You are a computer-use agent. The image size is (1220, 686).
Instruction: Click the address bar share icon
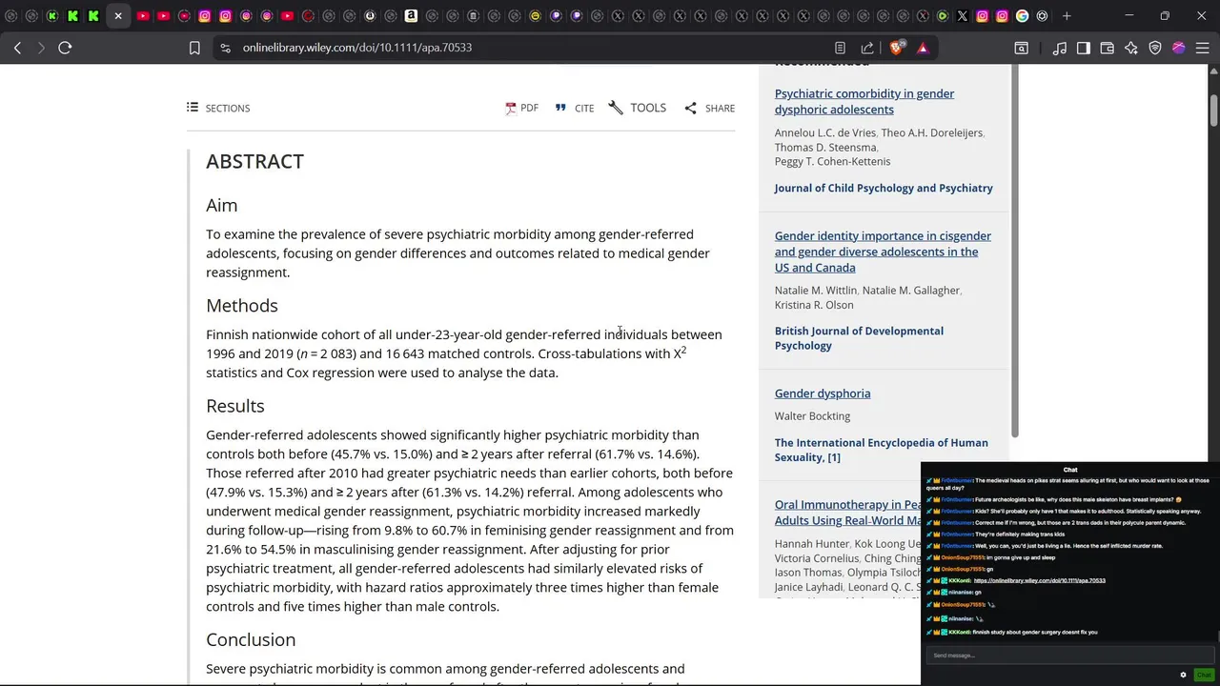point(867,48)
